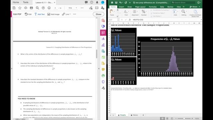Viewport: 213px width, 120px height.
Task: Open Acrobat help question mark icon
Action: (x=92, y=2)
